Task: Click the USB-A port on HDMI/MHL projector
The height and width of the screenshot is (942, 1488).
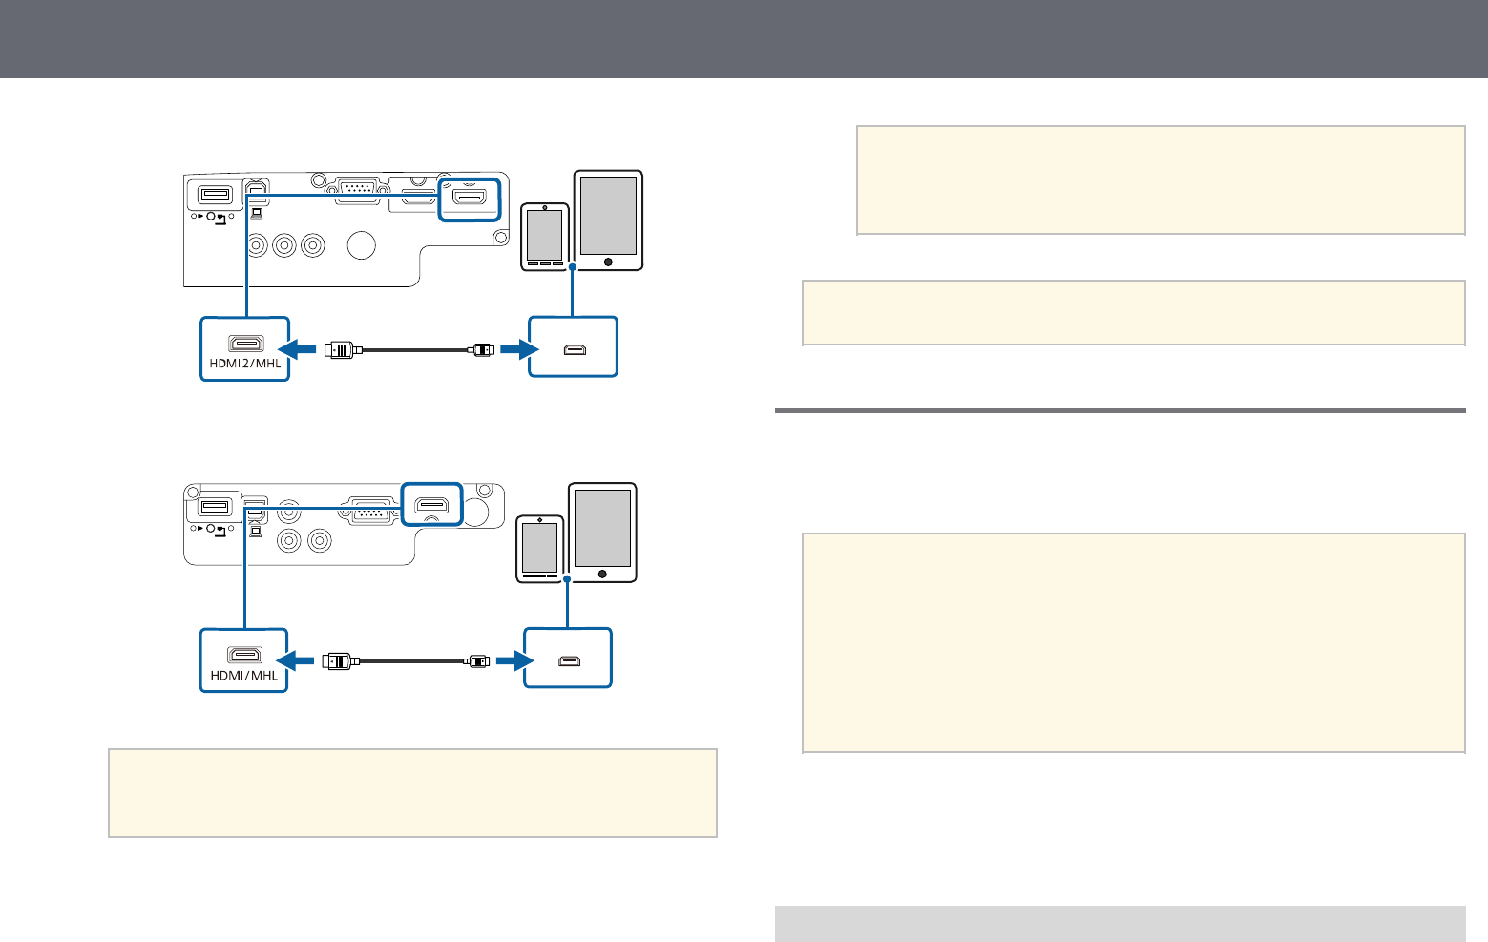Action: click(x=215, y=506)
